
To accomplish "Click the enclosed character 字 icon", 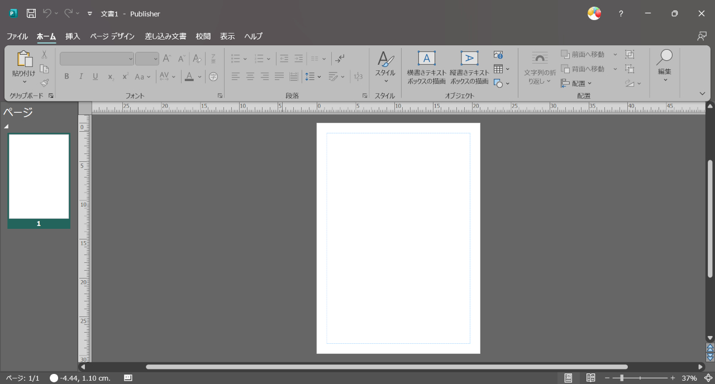I will (213, 76).
